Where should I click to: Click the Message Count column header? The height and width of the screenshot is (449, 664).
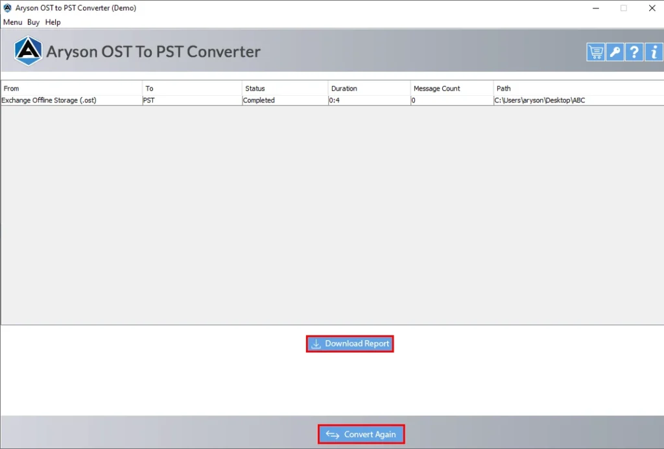[x=452, y=89]
